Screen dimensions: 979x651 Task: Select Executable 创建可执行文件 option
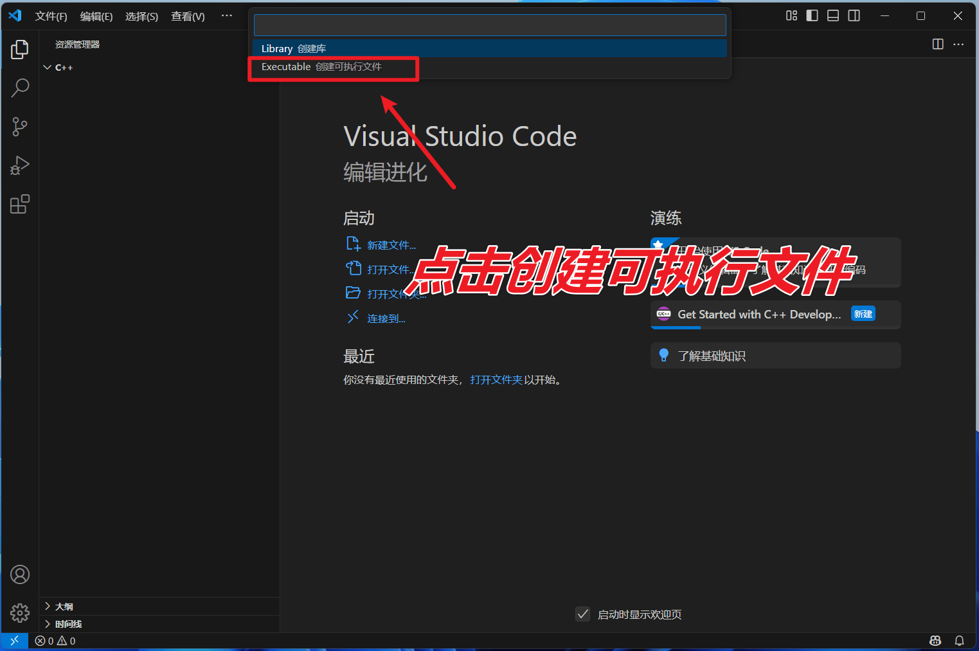tap(321, 67)
